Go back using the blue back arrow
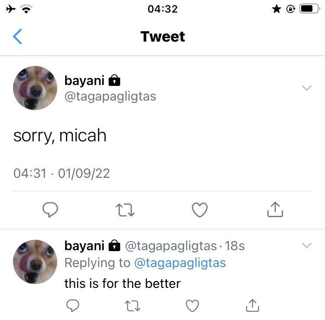The image size is (325, 320). click(x=17, y=36)
